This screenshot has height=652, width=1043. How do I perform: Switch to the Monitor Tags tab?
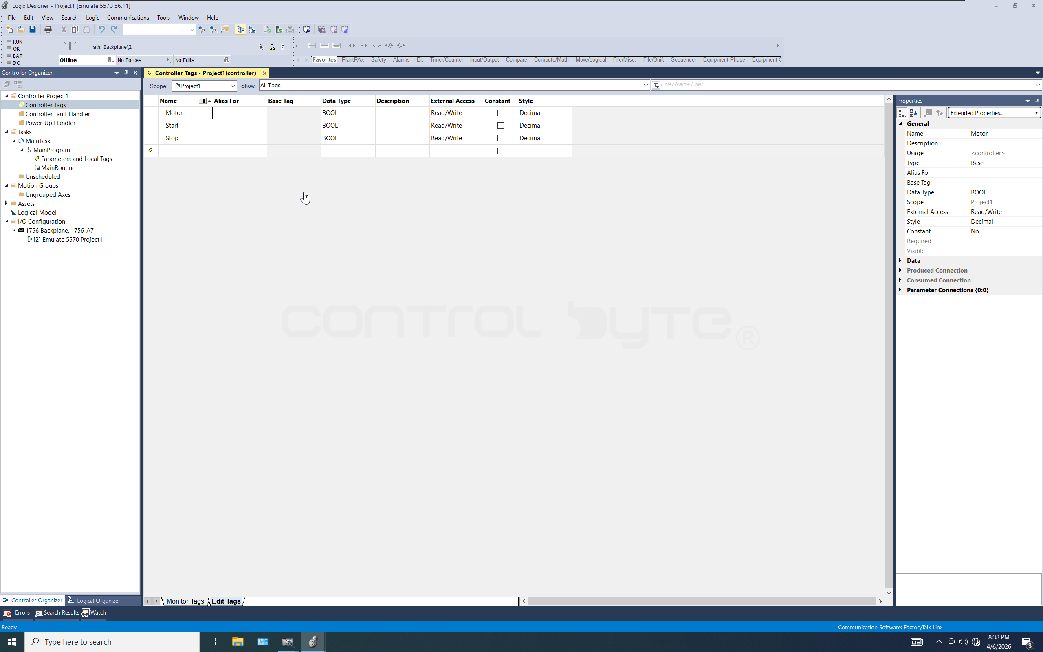click(185, 601)
